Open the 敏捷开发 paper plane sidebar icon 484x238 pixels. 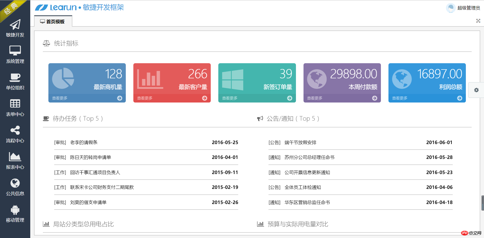tap(15, 25)
